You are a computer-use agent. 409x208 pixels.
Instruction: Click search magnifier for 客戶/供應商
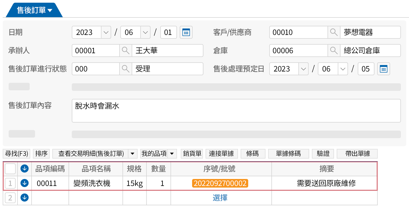[334, 33]
